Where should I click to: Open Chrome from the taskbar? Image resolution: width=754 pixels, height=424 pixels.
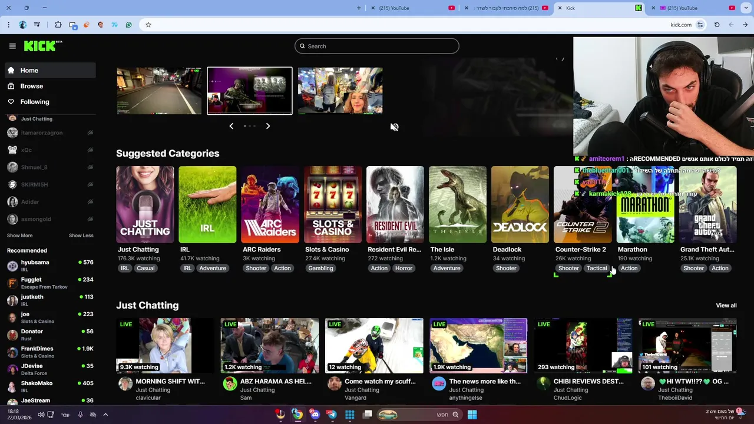[297, 415]
